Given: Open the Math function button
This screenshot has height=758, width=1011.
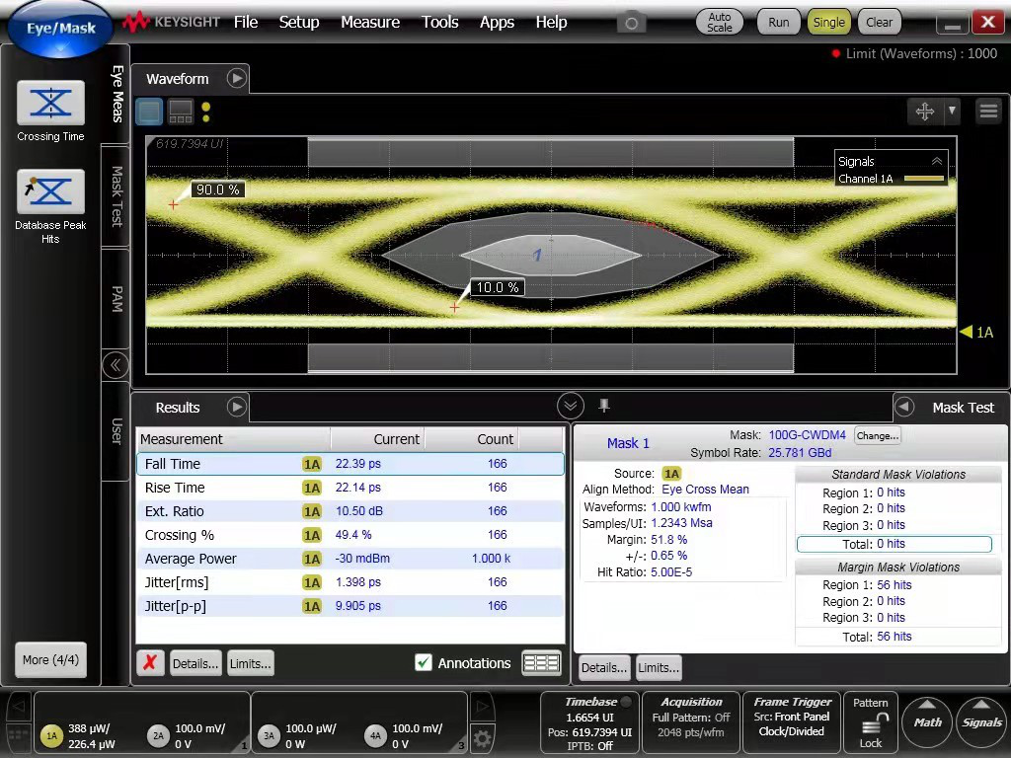Looking at the screenshot, I should tap(927, 722).
